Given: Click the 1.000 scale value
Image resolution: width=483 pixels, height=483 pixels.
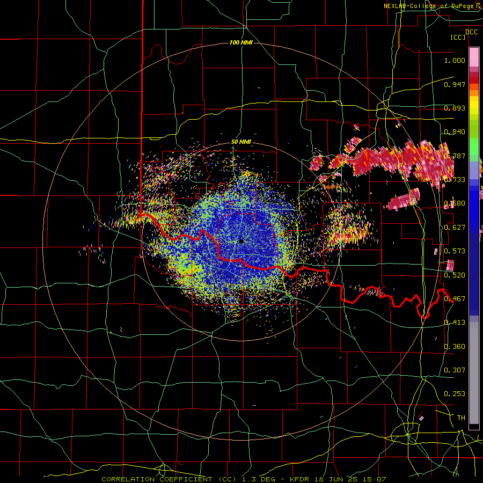Looking at the screenshot, I should (x=455, y=60).
